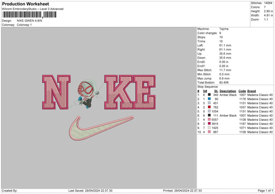Click the embroidered letter N
Viewport: 275px width, 194px height.
tap(56, 92)
